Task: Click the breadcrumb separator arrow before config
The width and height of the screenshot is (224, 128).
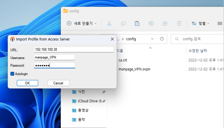Action: 123,39
